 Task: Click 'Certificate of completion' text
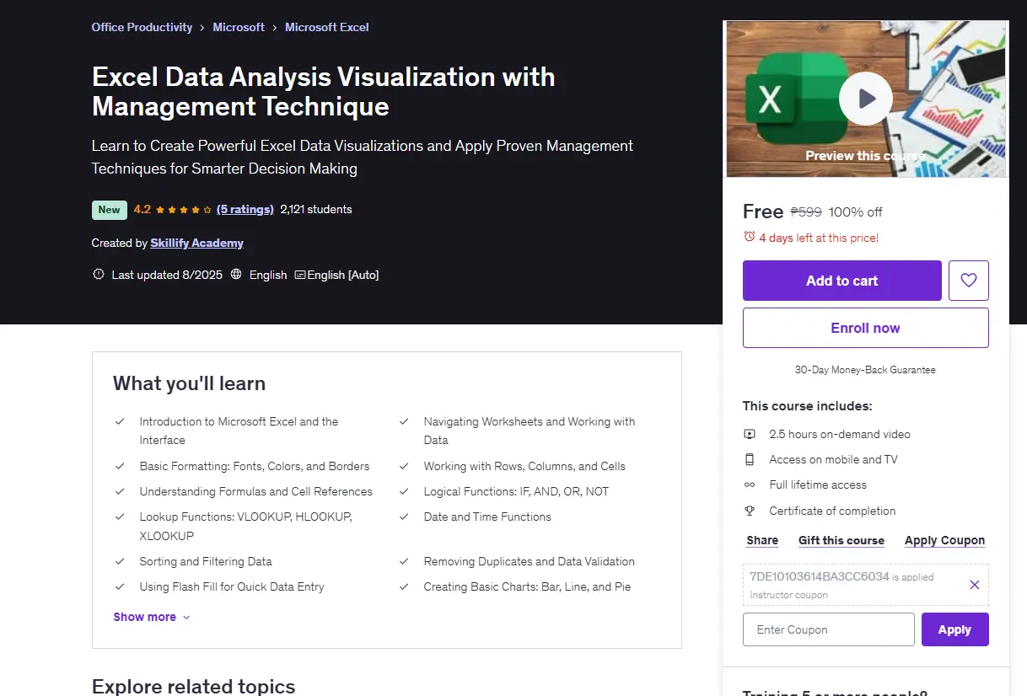pyautogui.click(x=832, y=511)
